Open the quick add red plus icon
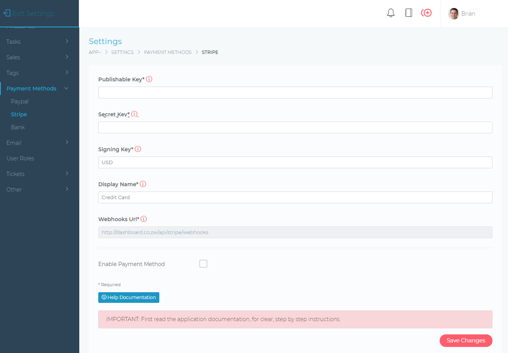Image resolution: width=508 pixels, height=353 pixels. click(x=426, y=13)
